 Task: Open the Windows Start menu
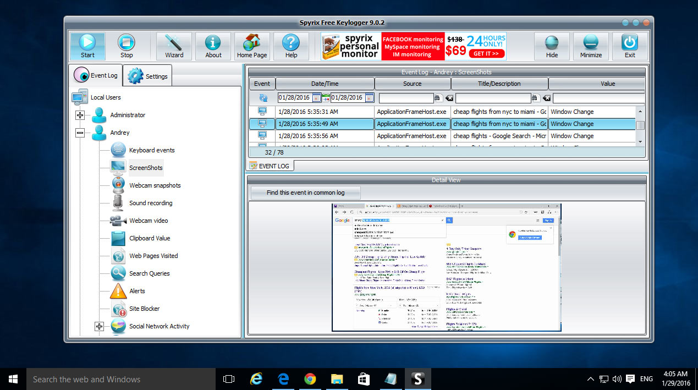pyautogui.click(x=13, y=379)
